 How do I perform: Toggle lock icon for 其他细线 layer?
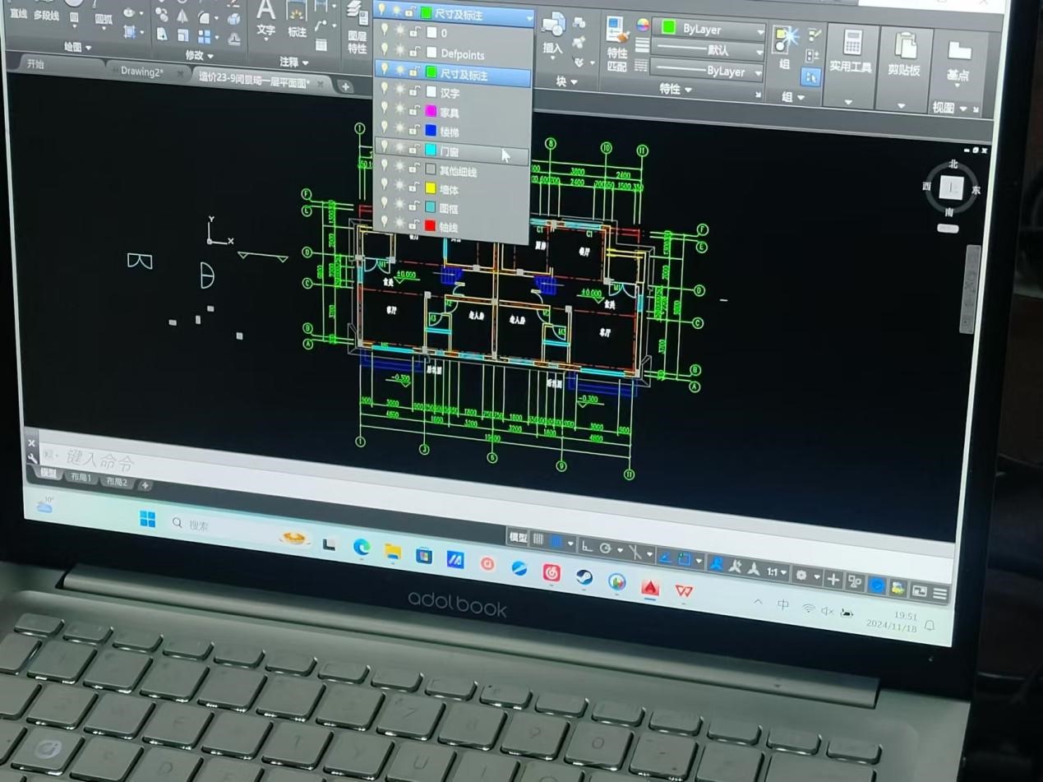(414, 169)
